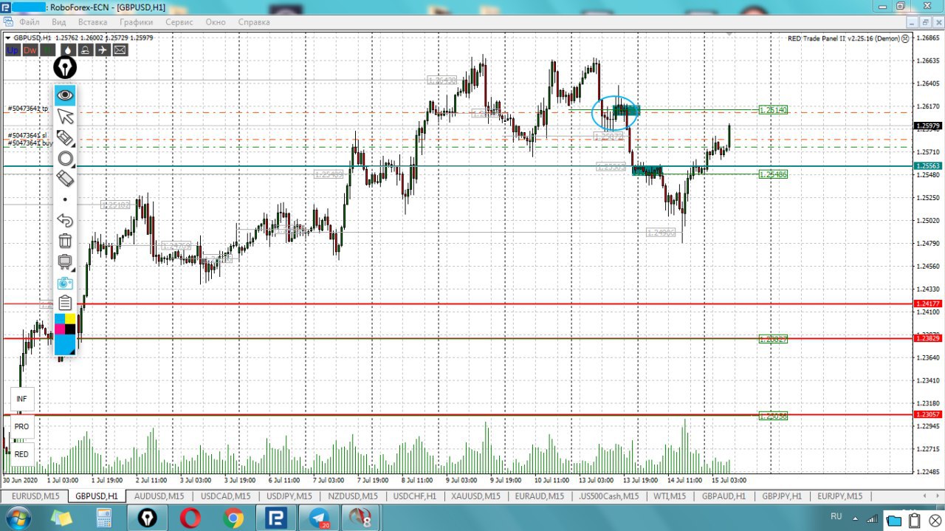This screenshot has width=945, height=531.
Task: Take a screenshot with the camera icon
Action: click(x=65, y=283)
